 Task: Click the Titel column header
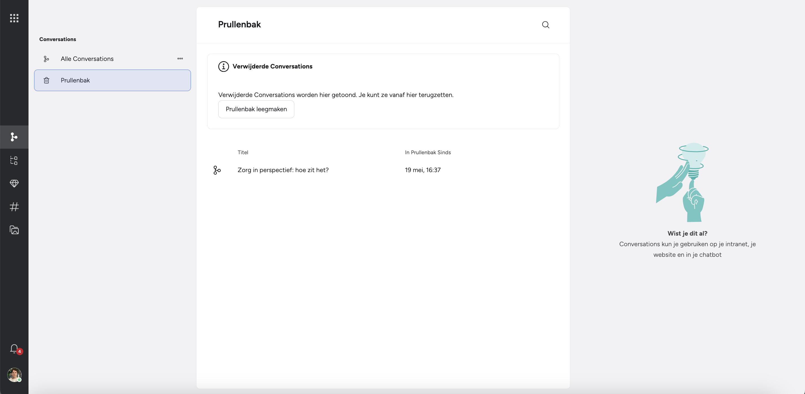[x=243, y=153]
